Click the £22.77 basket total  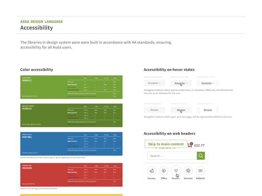[199, 145]
